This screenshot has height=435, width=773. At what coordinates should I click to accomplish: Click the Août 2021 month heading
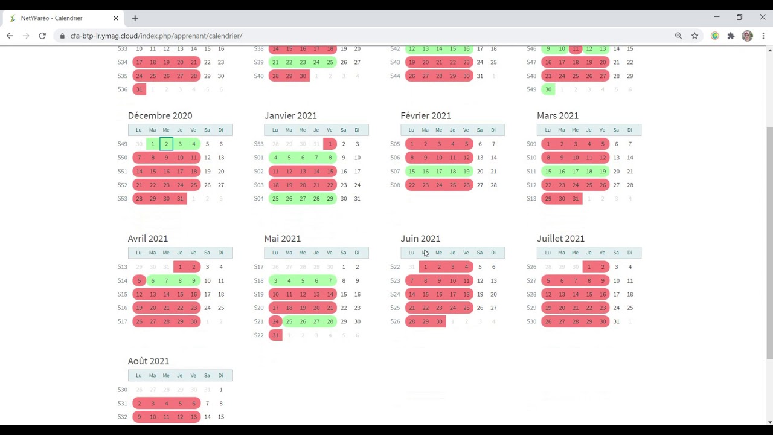[x=149, y=361]
